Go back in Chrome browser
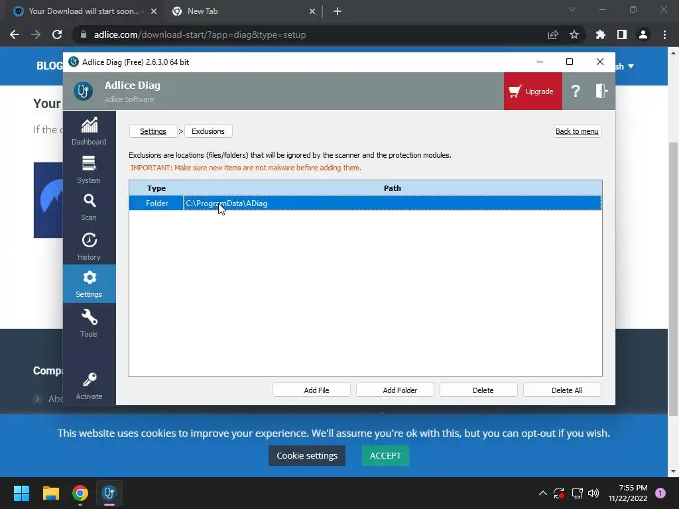This screenshot has width=679, height=509. 15,34
